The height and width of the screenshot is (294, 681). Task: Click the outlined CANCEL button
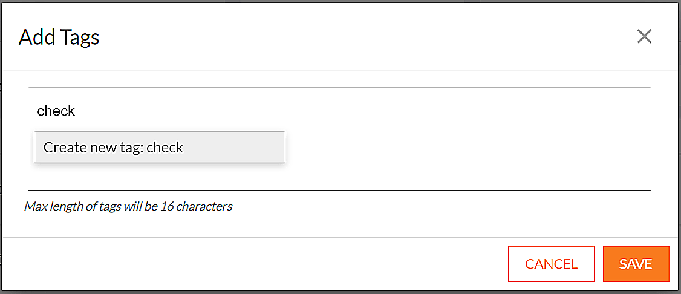pos(551,264)
